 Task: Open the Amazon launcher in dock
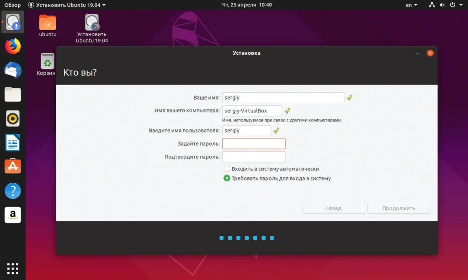(x=13, y=215)
